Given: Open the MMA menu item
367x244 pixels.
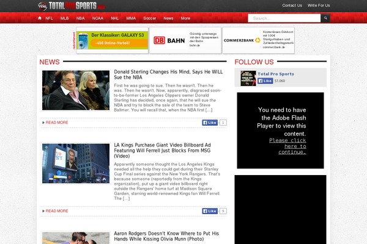Looking at the screenshot, I should [131, 18].
